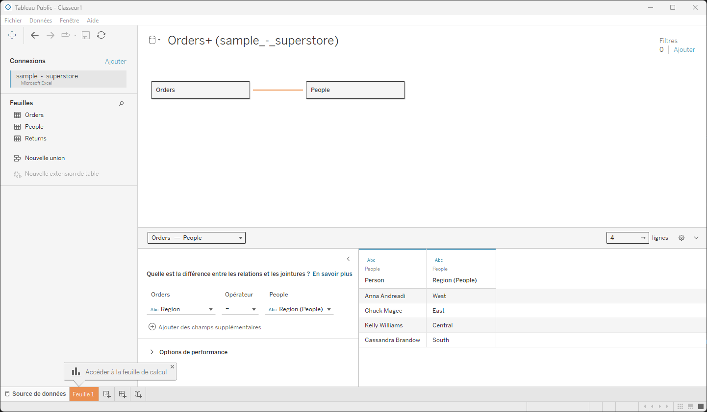
Task: Open the operator equals dropdown
Action: point(240,309)
